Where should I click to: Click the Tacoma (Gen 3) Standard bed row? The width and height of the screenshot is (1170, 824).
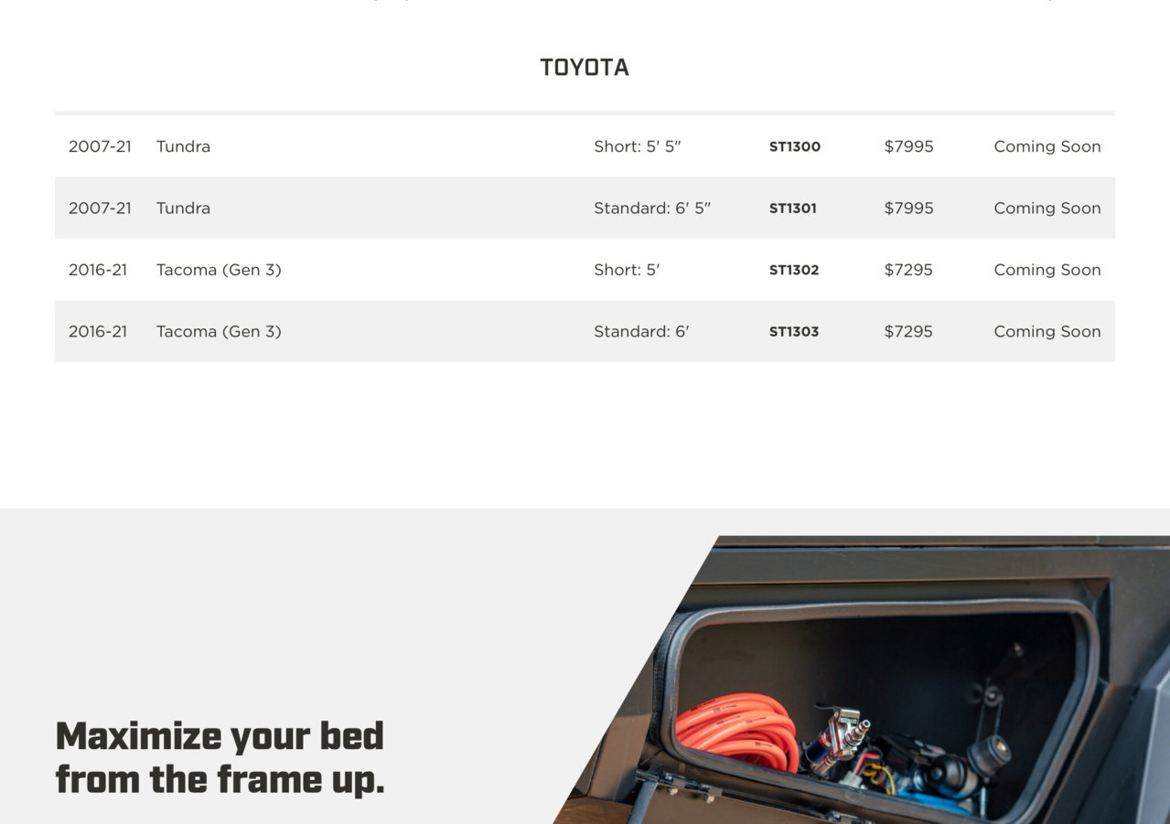click(x=585, y=332)
